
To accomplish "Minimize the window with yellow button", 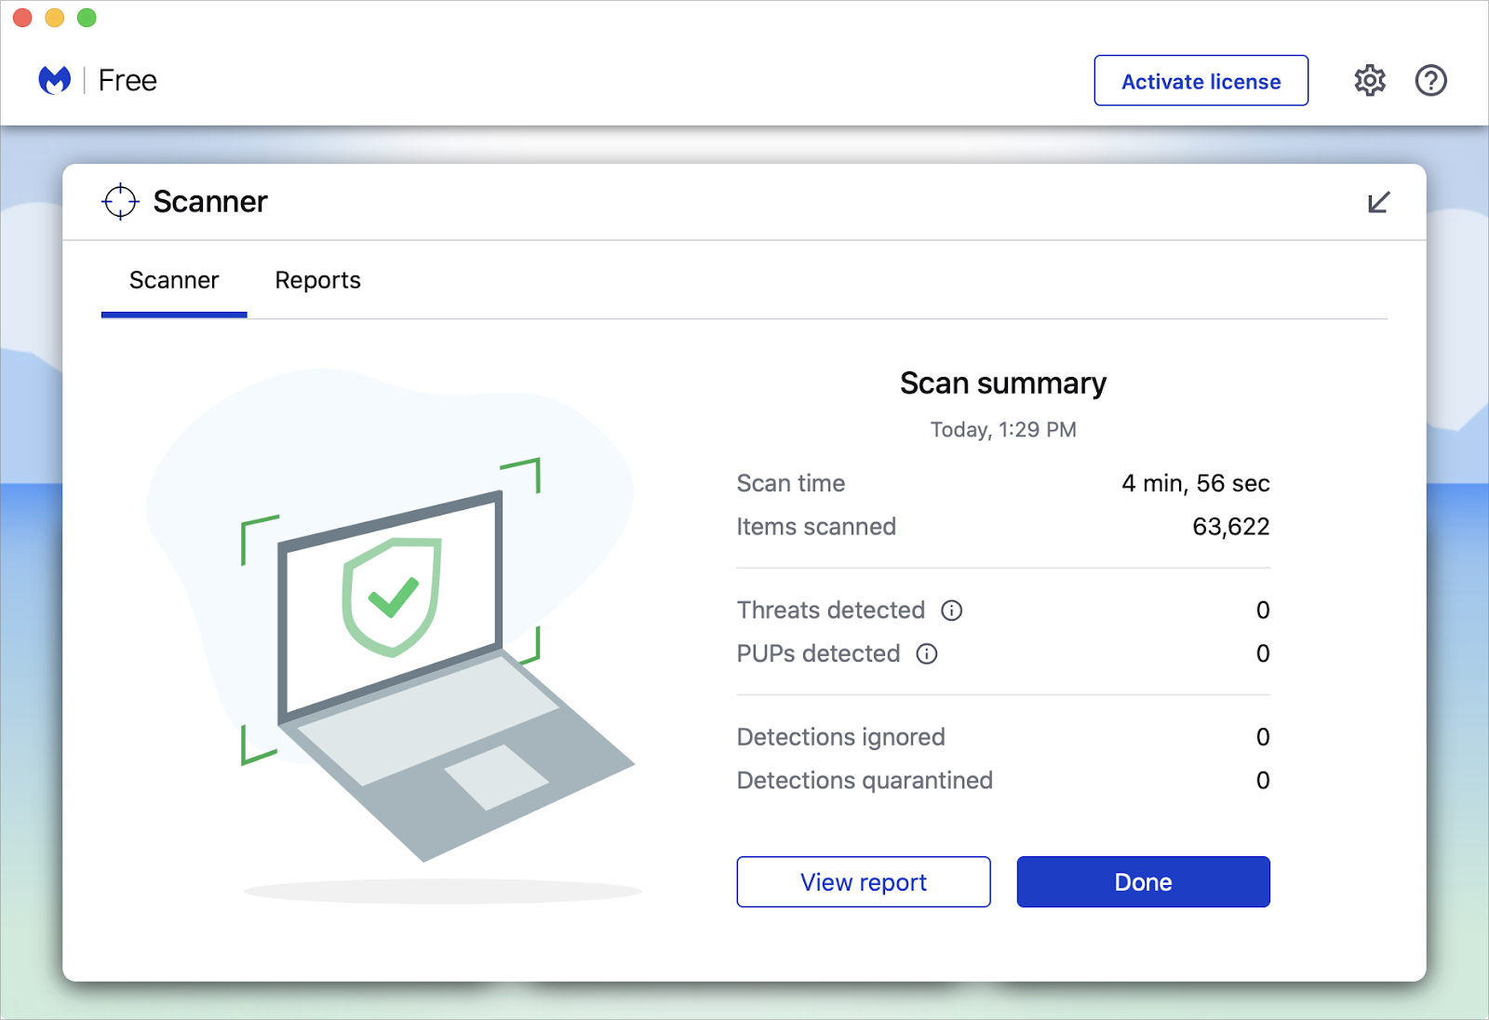I will pyautogui.click(x=55, y=18).
